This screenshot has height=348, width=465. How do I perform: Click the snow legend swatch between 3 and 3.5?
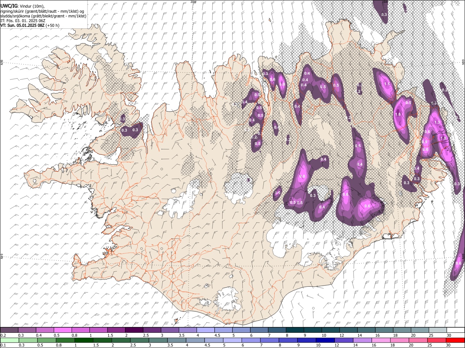click(x=170, y=330)
